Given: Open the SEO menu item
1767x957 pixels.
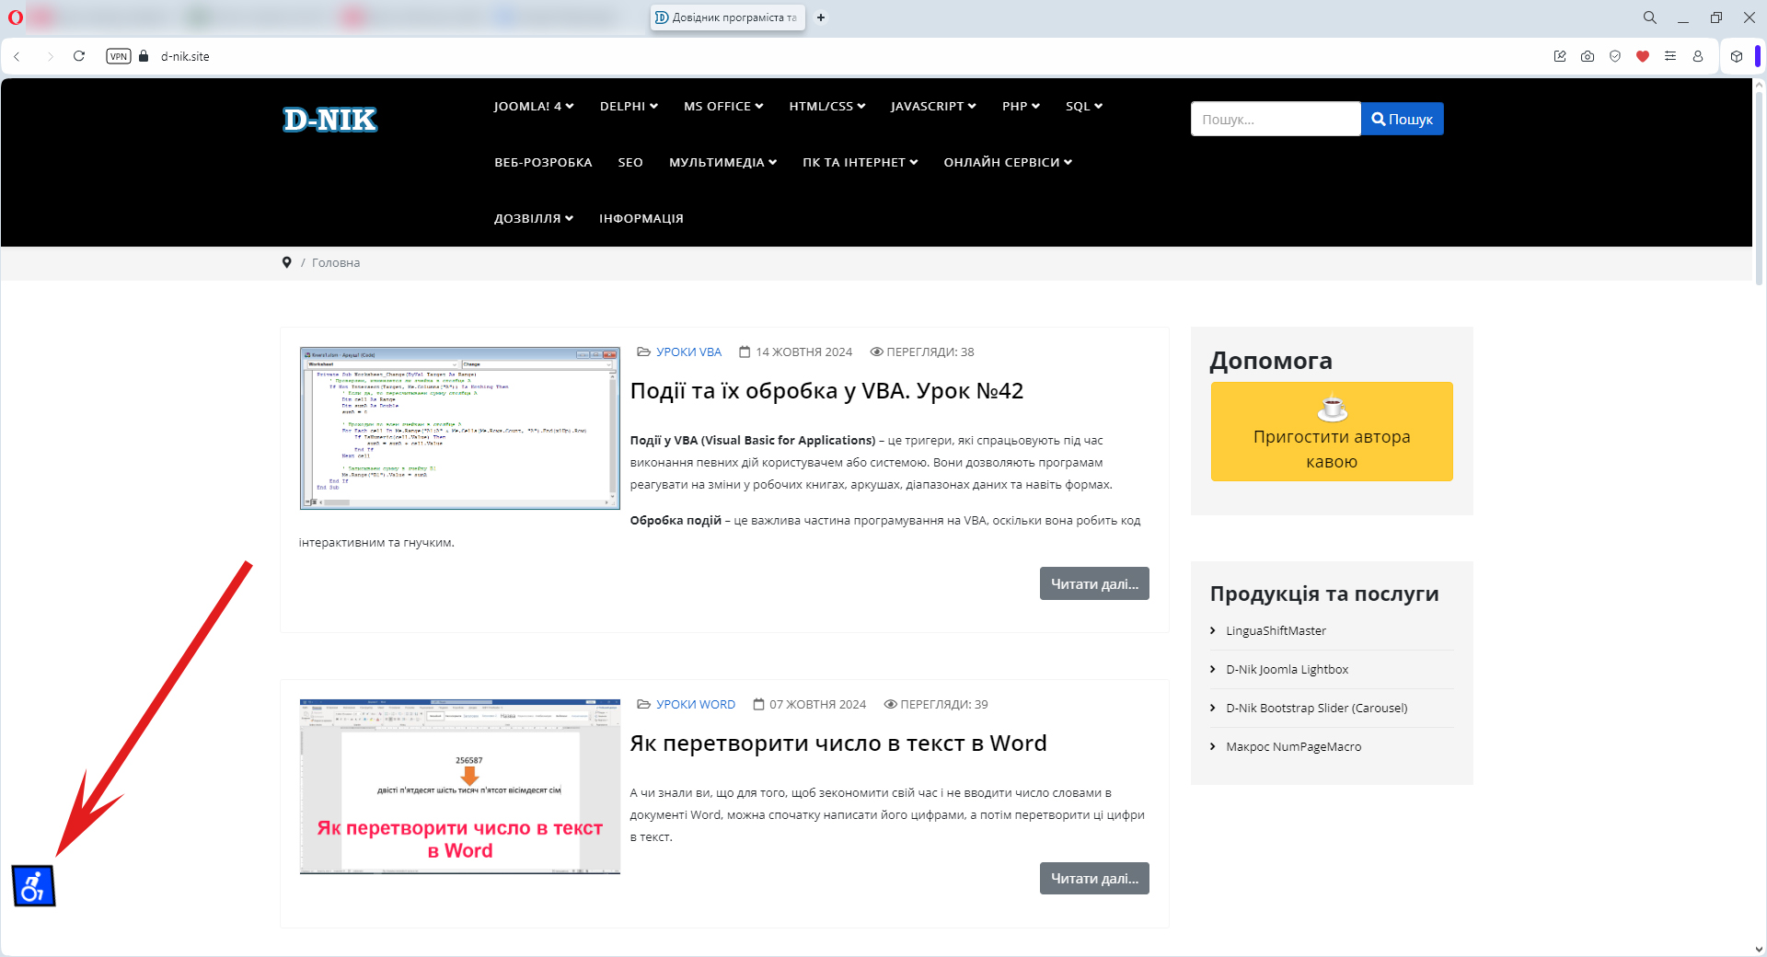Looking at the screenshot, I should click(x=630, y=162).
